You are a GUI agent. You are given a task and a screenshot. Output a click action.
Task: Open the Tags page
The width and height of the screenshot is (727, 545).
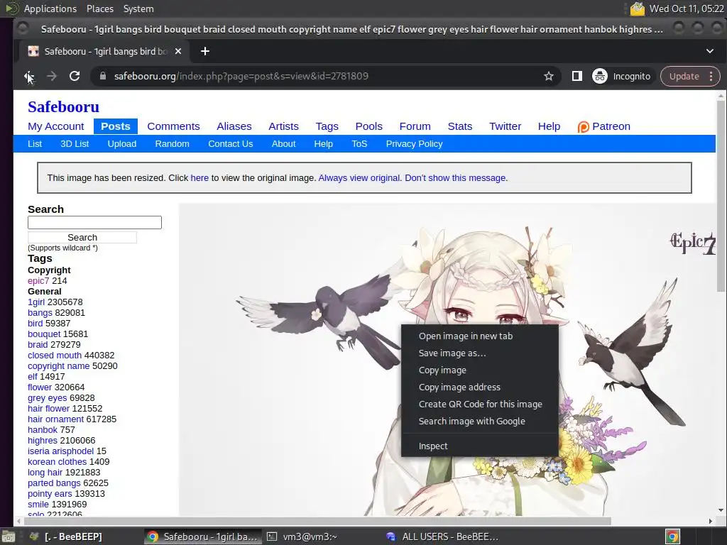tap(327, 126)
